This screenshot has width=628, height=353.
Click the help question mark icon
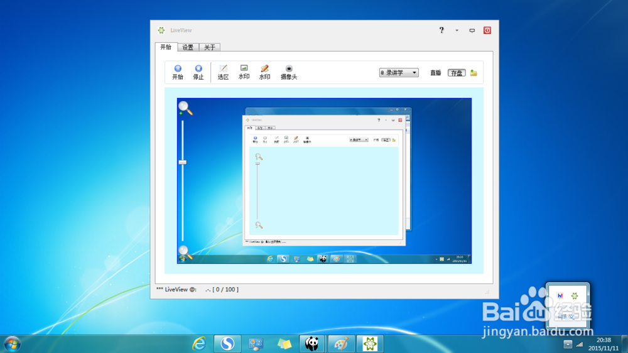point(441,30)
